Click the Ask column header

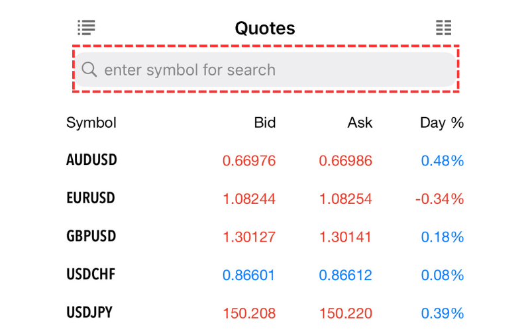coord(360,122)
